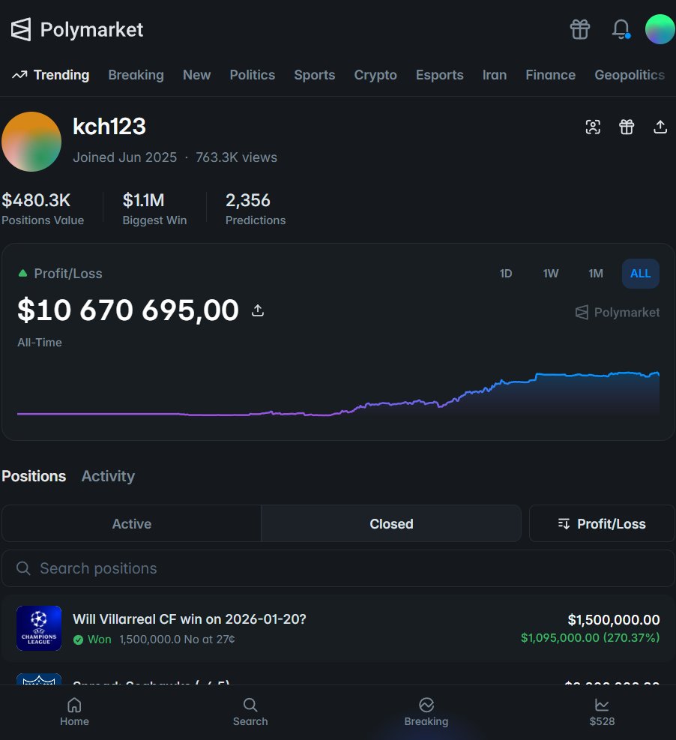The height and width of the screenshot is (740, 676).
Task: Click the All-Time label
Action: click(x=40, y=343)
